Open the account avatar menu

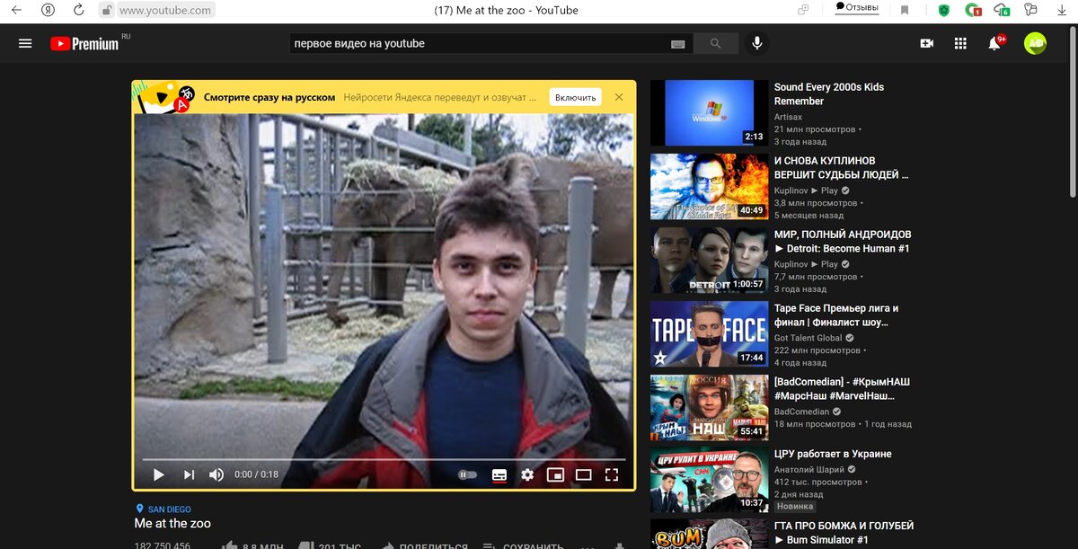(1036, 43)
